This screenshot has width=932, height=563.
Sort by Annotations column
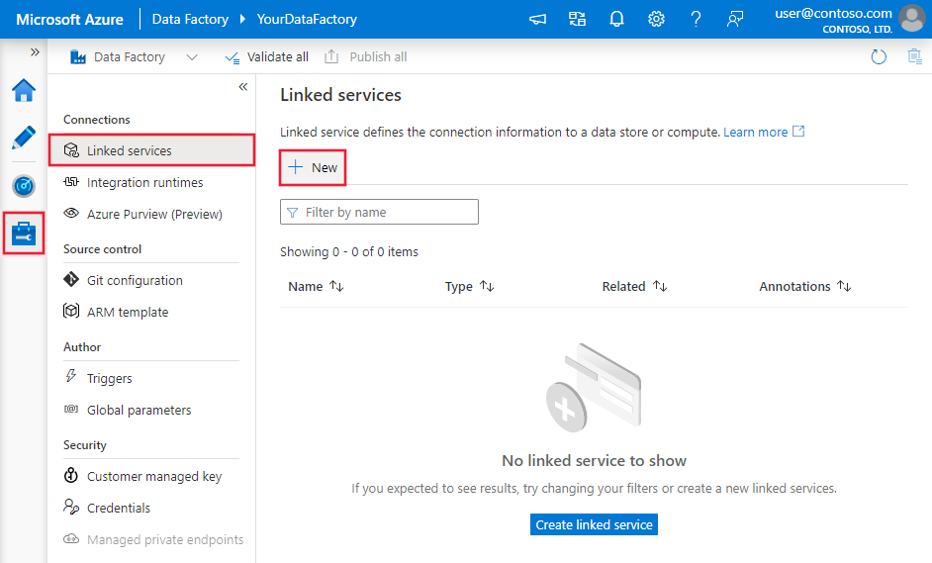[x=804, y=287]
